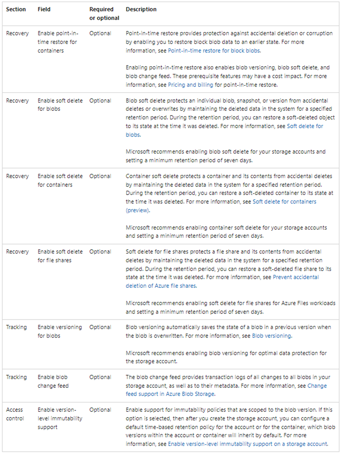Click the Enable soft delete for containers field cell
The height and width of the screenshot is (454, 342).
60,180
